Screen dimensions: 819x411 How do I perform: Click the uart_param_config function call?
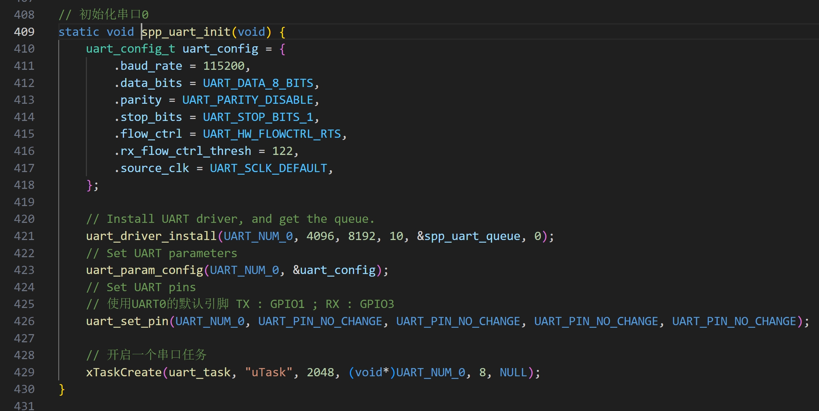145,270
